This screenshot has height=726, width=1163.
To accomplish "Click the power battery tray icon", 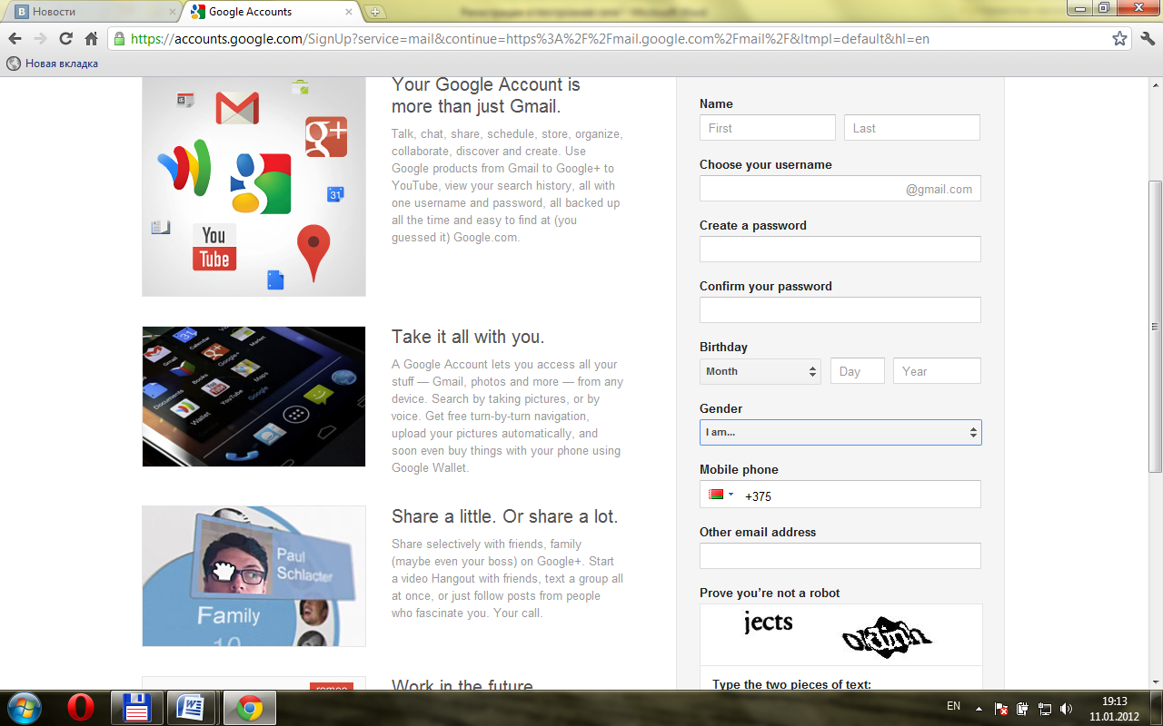I will pyautogui.click(x=1023, y=708).
